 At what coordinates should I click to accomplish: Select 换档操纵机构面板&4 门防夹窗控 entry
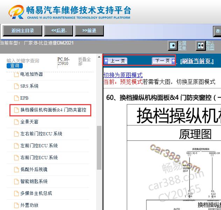(x=53, y=110)
